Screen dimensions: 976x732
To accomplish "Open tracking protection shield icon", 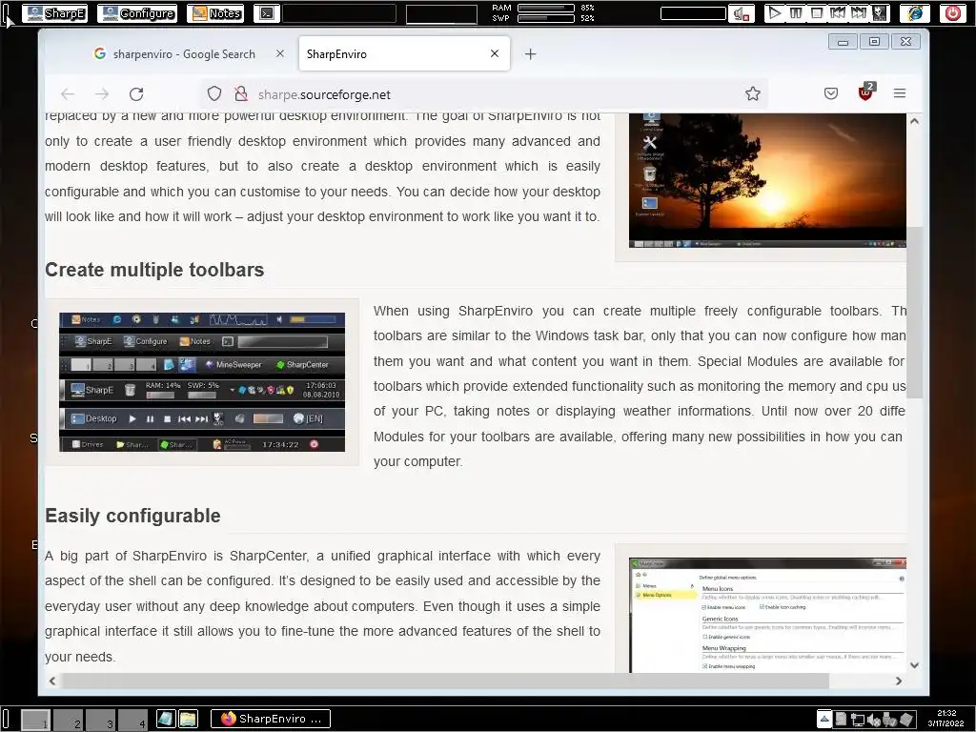I will (x=214, y=94).
